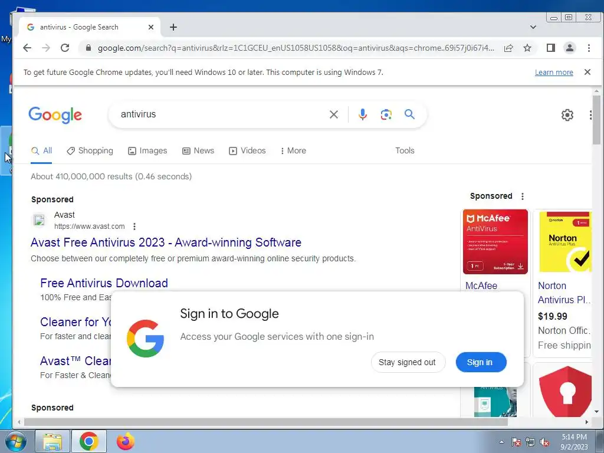Share this page via share icon
Image resolution: width=604 pixels, height=453 pixels.
508,48
